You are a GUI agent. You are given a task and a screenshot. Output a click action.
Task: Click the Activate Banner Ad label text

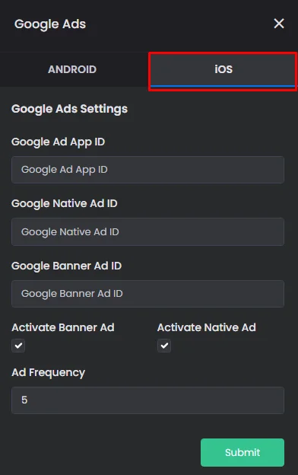(63, 327)
